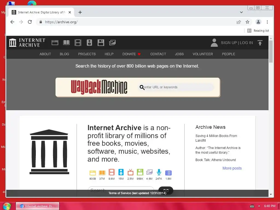Click the browser forward arrow
This screenshot has height=210, width=280.
tap(21, 22)
